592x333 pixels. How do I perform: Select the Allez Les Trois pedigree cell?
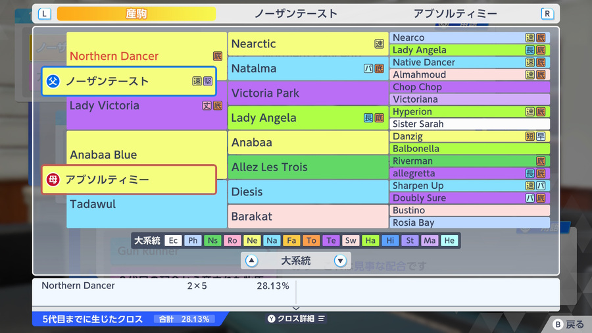[308, 167]
